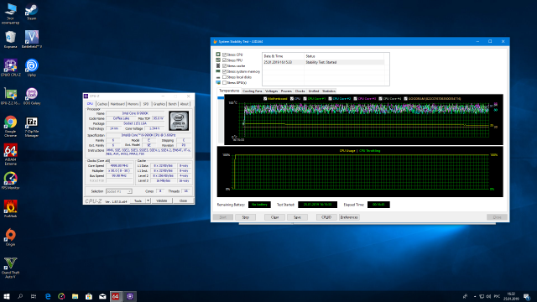
Task: Switch to CPU-Z taskbar button
Action: [x=130, y=296]
